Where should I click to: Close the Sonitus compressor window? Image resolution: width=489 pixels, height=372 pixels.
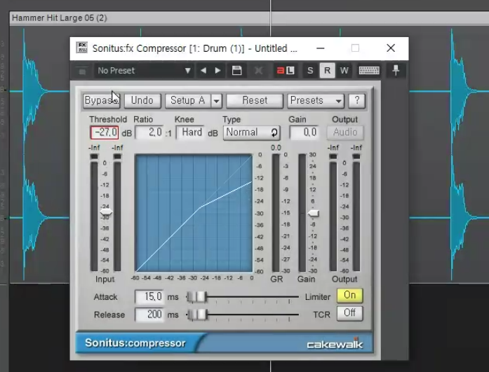391,48
